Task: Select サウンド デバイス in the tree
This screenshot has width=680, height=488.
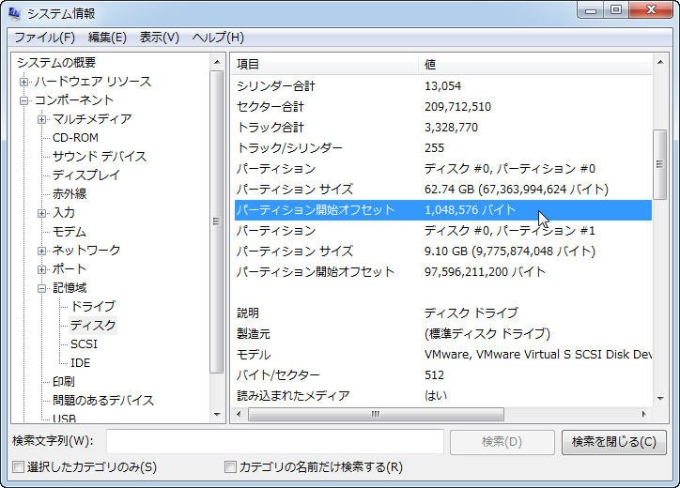Action: click(x=100, y=157)
